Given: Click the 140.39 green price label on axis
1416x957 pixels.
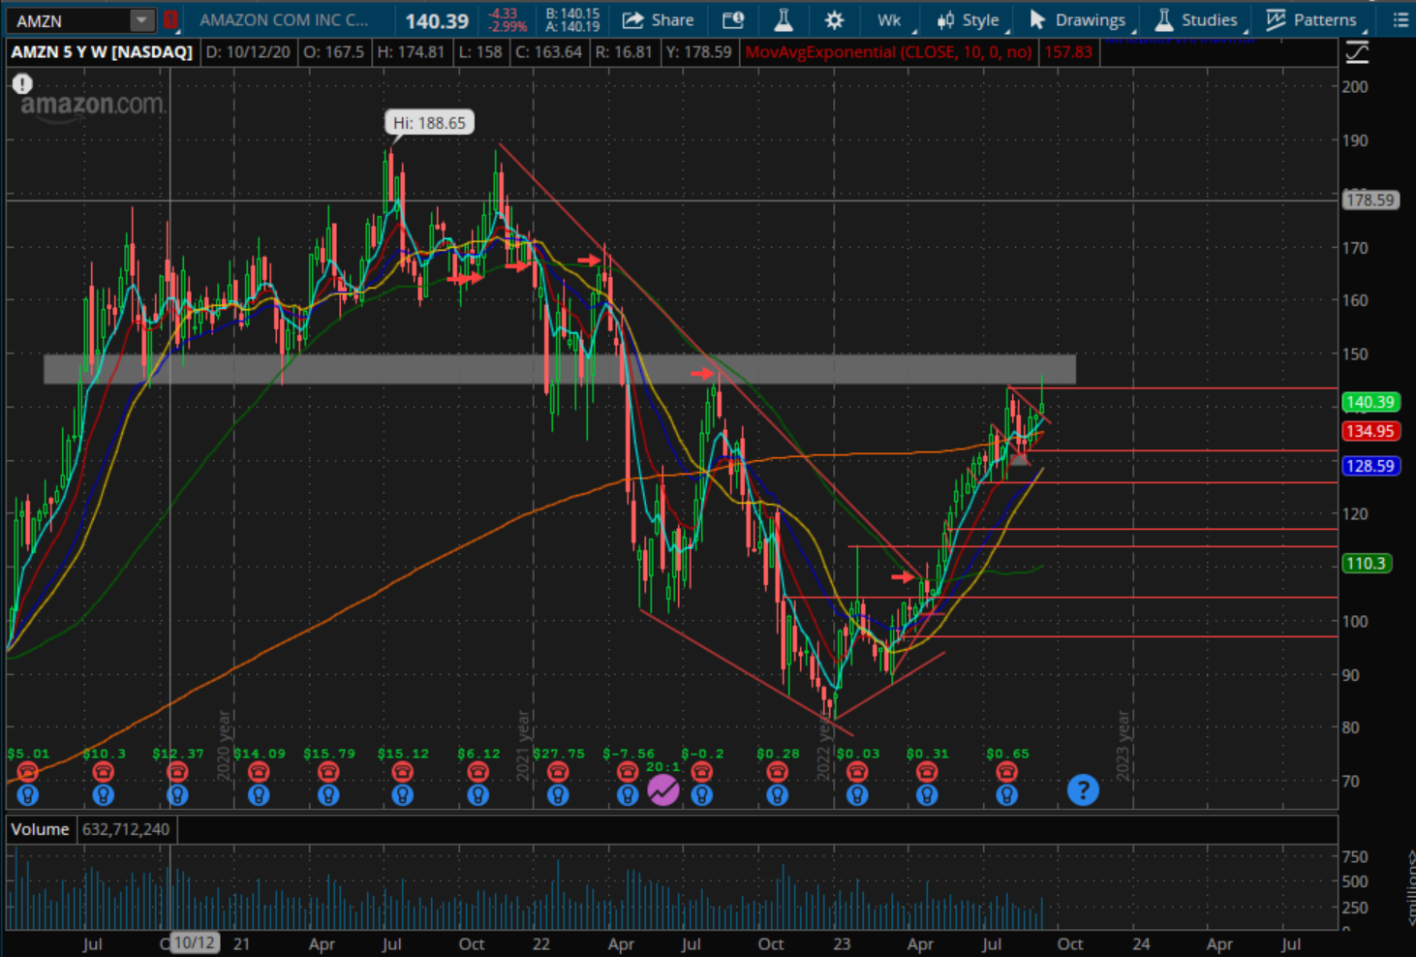Looking at the screenshot, I should pos(1370,402).
